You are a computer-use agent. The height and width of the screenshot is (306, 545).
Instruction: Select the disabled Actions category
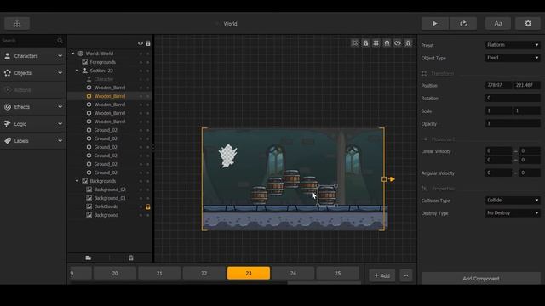click(x=33, y=90)
